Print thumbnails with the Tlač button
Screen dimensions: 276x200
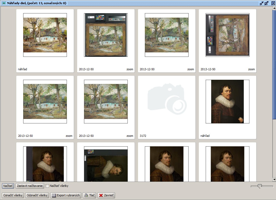pos(90,195)
